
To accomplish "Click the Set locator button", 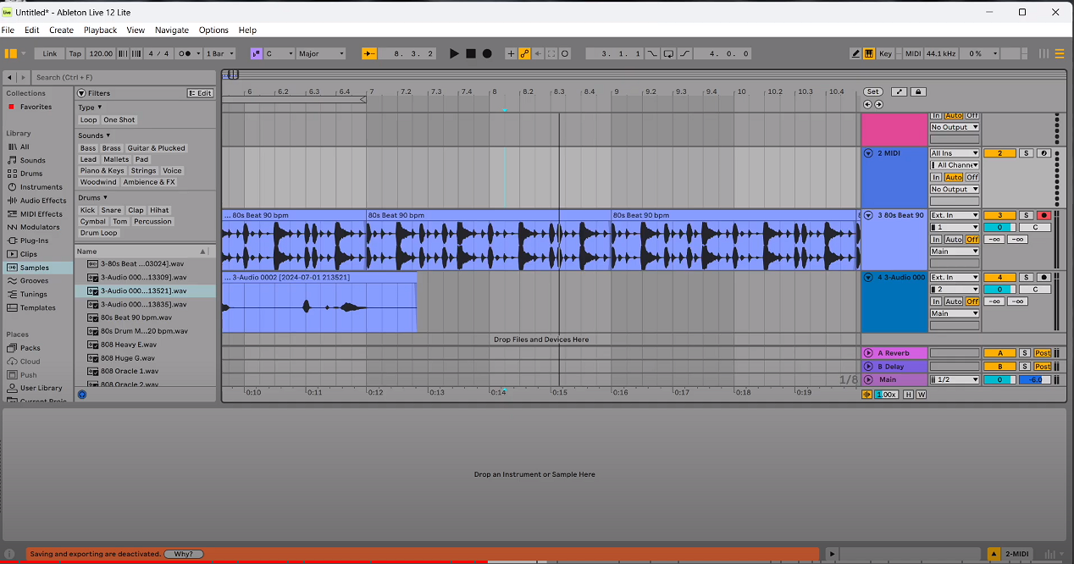I will click(x=872, y=91).
